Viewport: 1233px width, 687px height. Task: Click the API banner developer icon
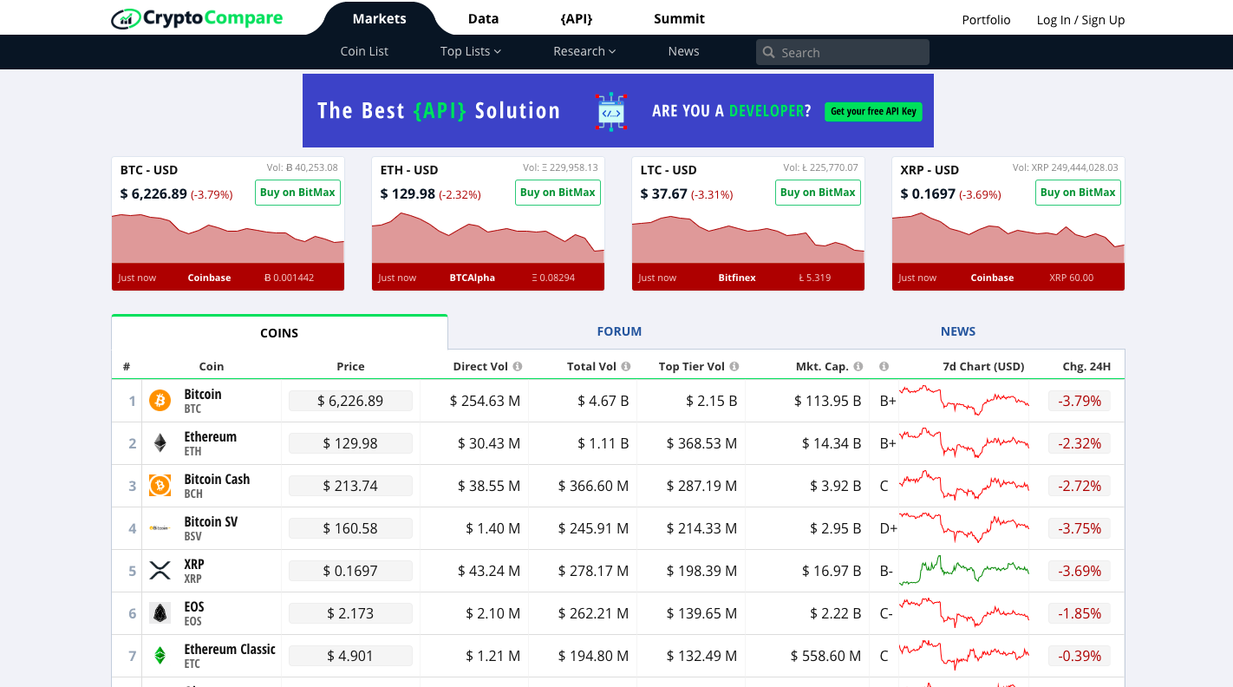coord(611,111)
